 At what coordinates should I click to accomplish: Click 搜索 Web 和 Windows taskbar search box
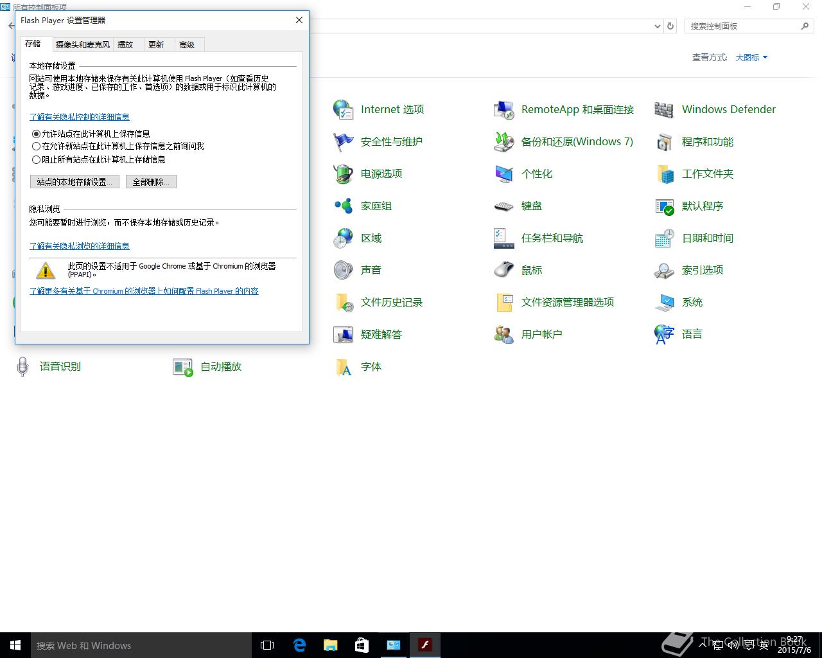click(141, 645)
